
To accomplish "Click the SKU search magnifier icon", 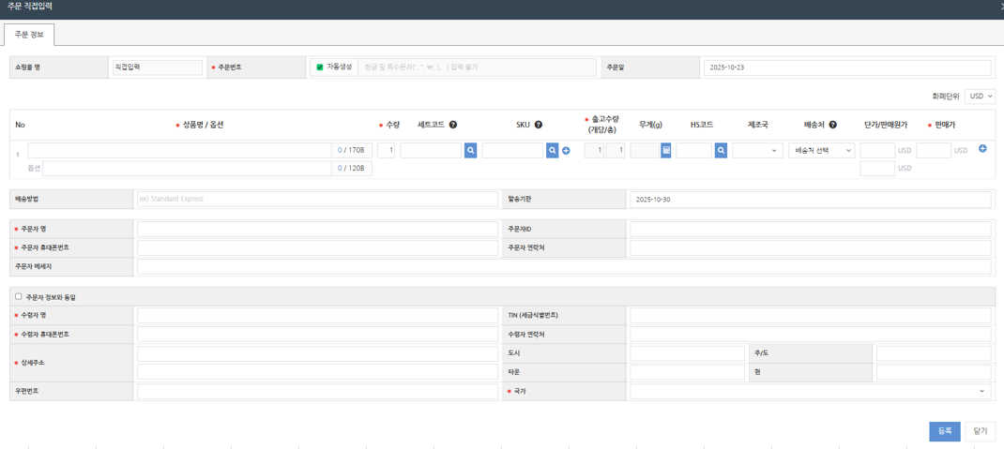I will tap(553, 150).
